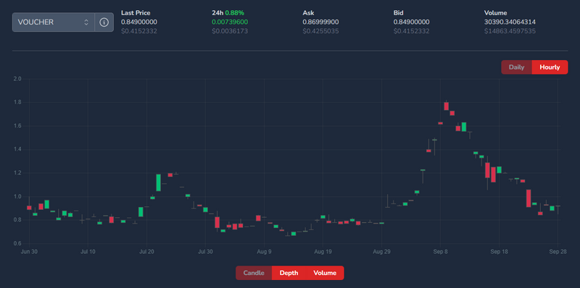This screenshot has width=580, height=288.
Task: Click the Sep 18 date label on axis
Action: tap(499, 252)
